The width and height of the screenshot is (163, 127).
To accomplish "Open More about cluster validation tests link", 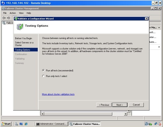I will coord(58,94).
